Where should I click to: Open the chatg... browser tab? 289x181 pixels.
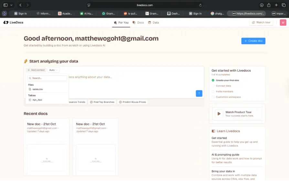(x=217, y=14)
